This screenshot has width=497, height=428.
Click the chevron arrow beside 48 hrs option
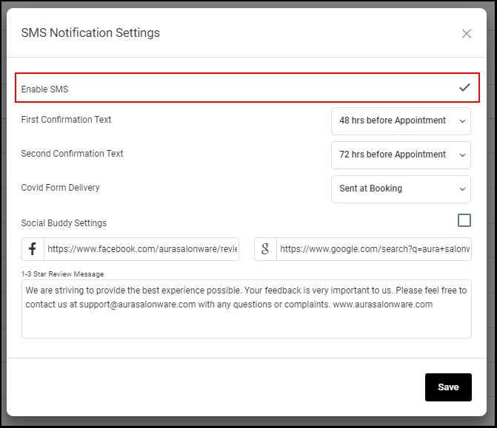coord(462,121)
